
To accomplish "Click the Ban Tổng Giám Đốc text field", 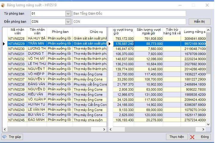I will [129, 13].
